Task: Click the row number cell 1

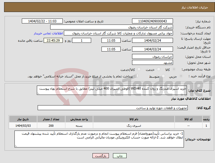Action: tap(206, 126)
